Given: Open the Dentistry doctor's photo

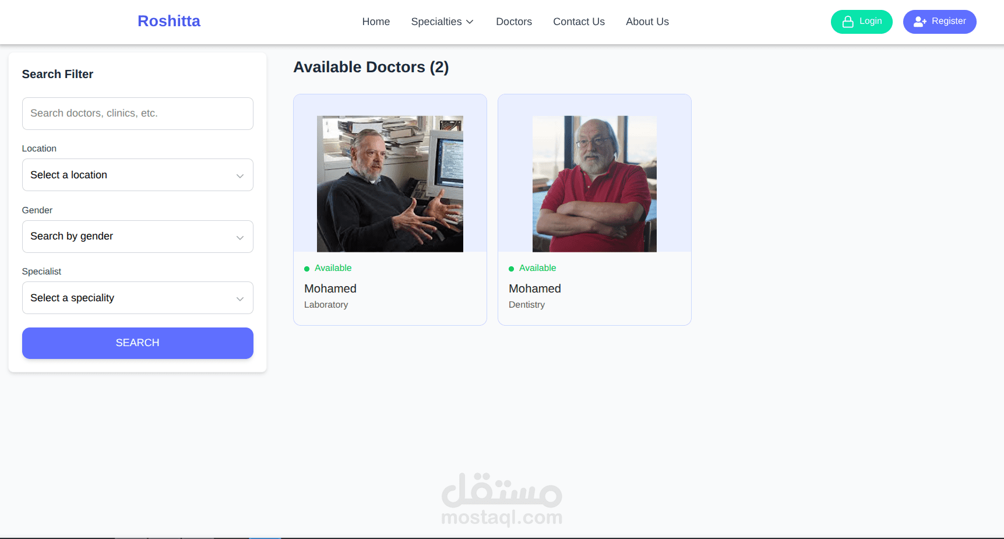Looking at the screenshot, I should click(x=594, y=184).
